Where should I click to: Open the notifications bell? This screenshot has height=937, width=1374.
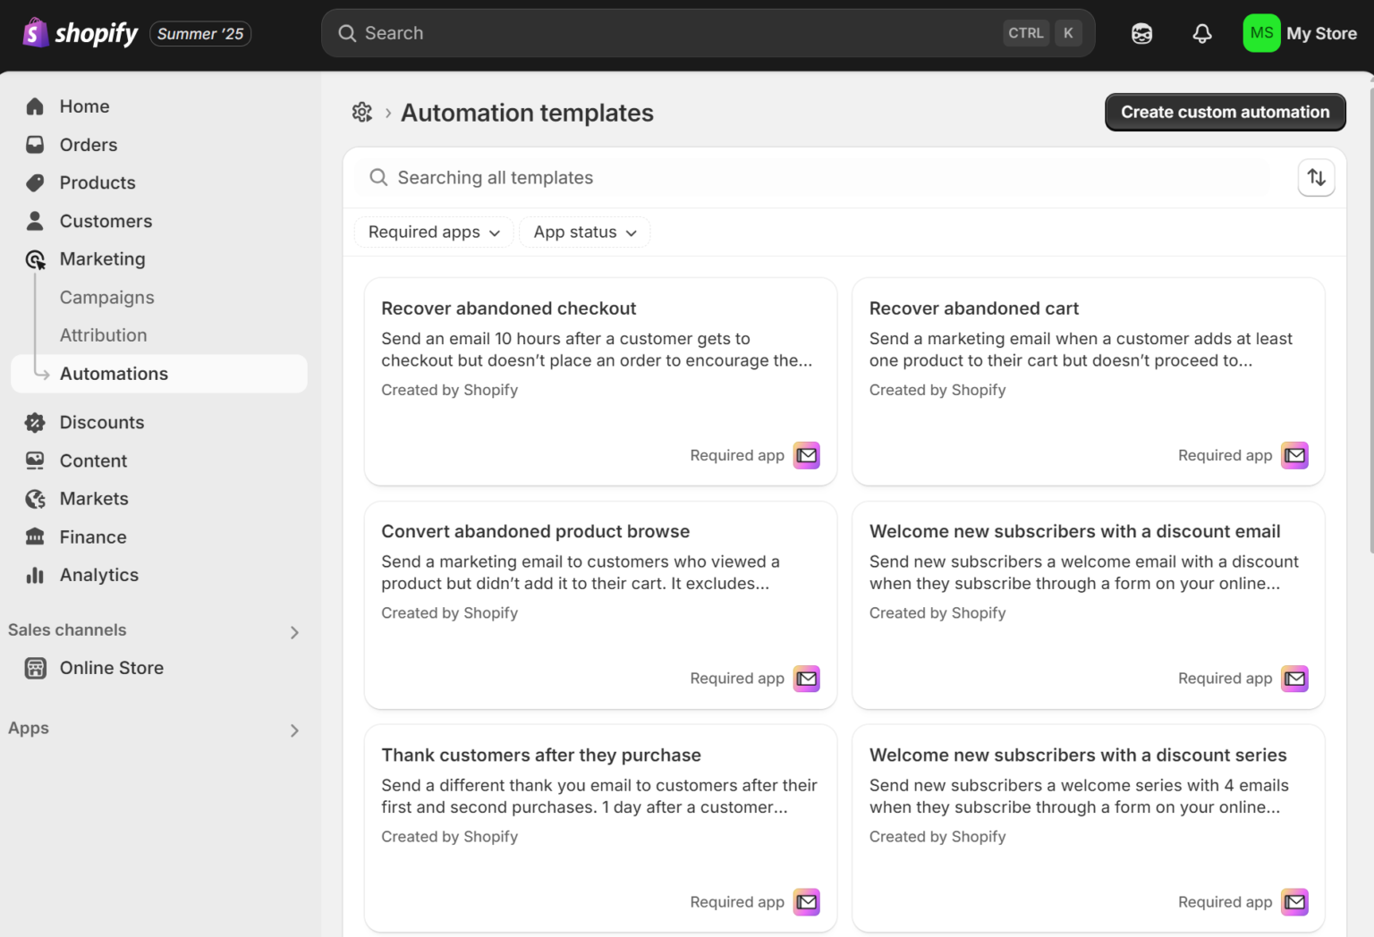pyautogui.click(x=1202, y=34)
